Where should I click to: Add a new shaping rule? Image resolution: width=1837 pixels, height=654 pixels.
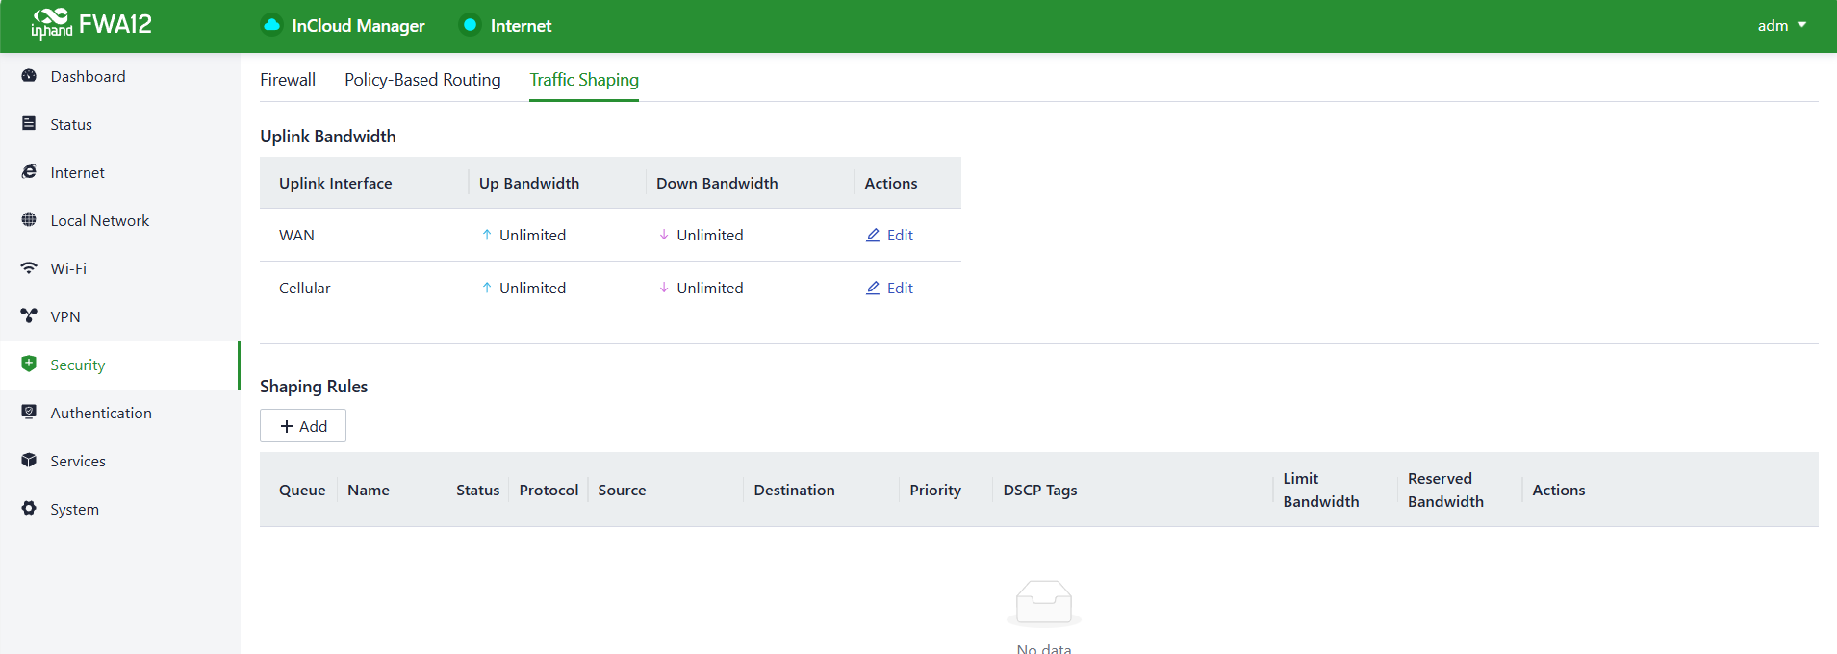pyautogui.click(x=303, y=426)
